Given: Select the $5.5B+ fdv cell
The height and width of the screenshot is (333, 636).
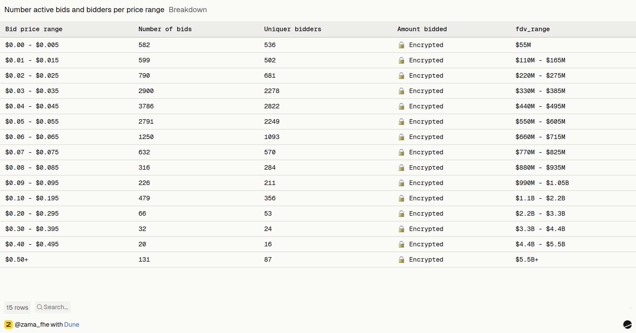Looking at the screenshot, I should click(527, 260).
